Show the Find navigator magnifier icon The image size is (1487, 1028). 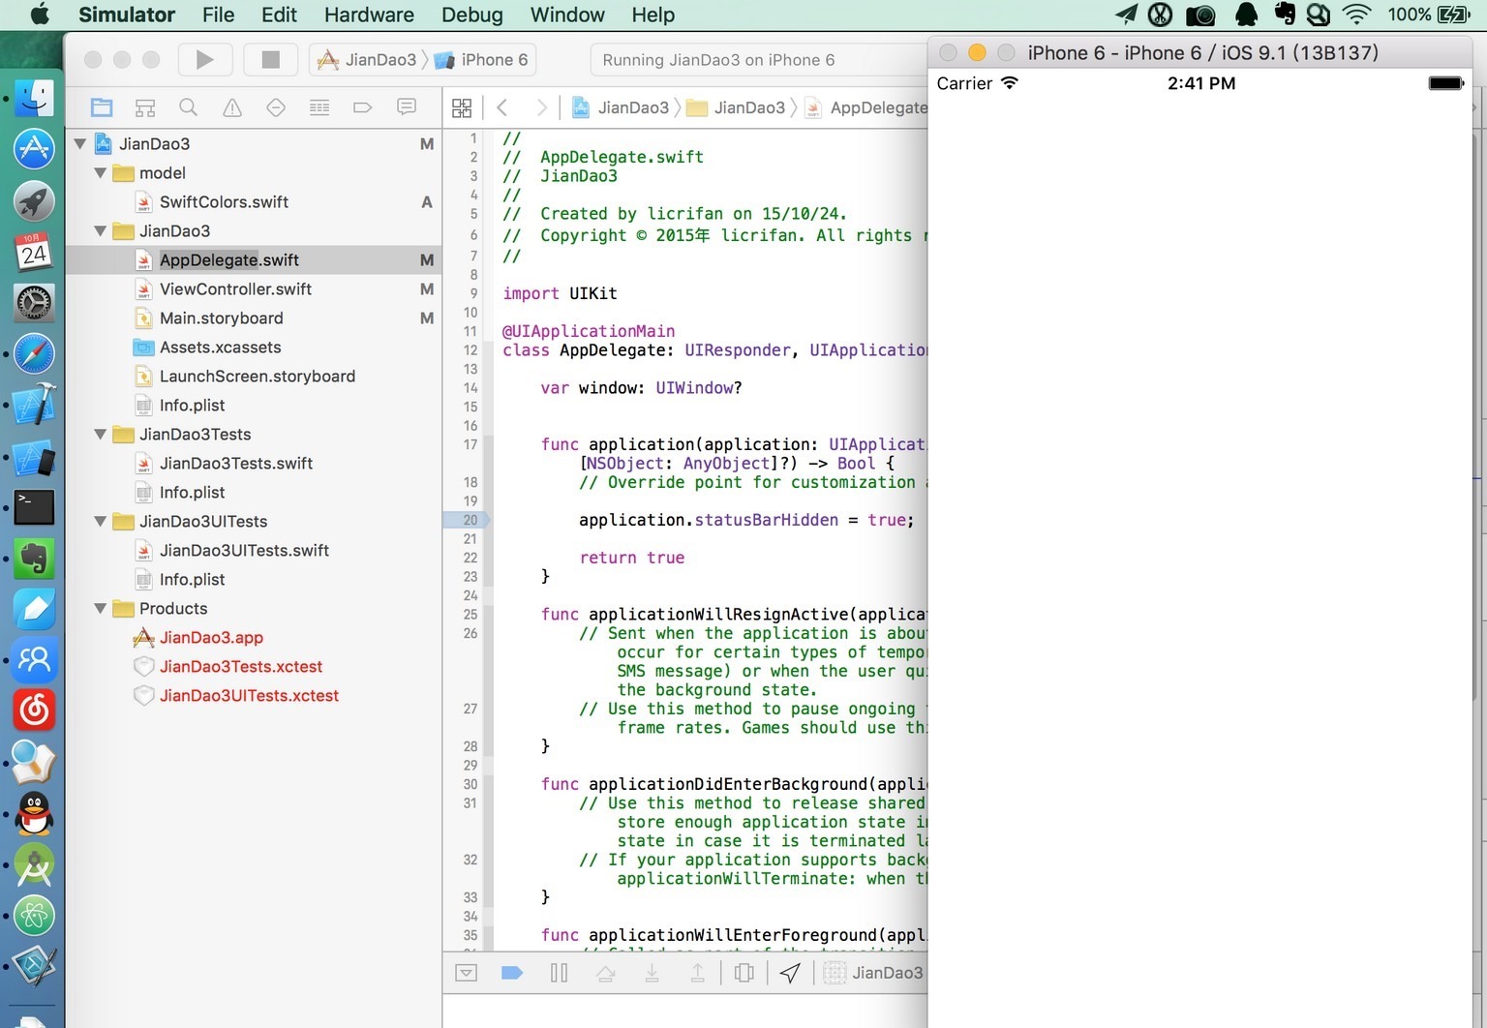pyautogui.click(x=189, y=107)
